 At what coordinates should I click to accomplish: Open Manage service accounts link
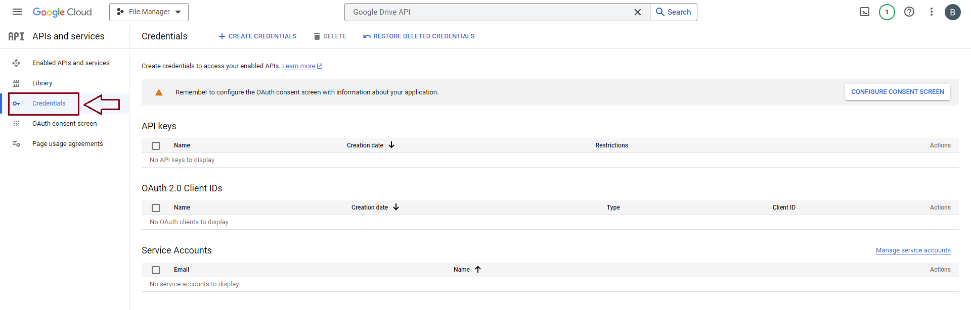tap(913, 250)
